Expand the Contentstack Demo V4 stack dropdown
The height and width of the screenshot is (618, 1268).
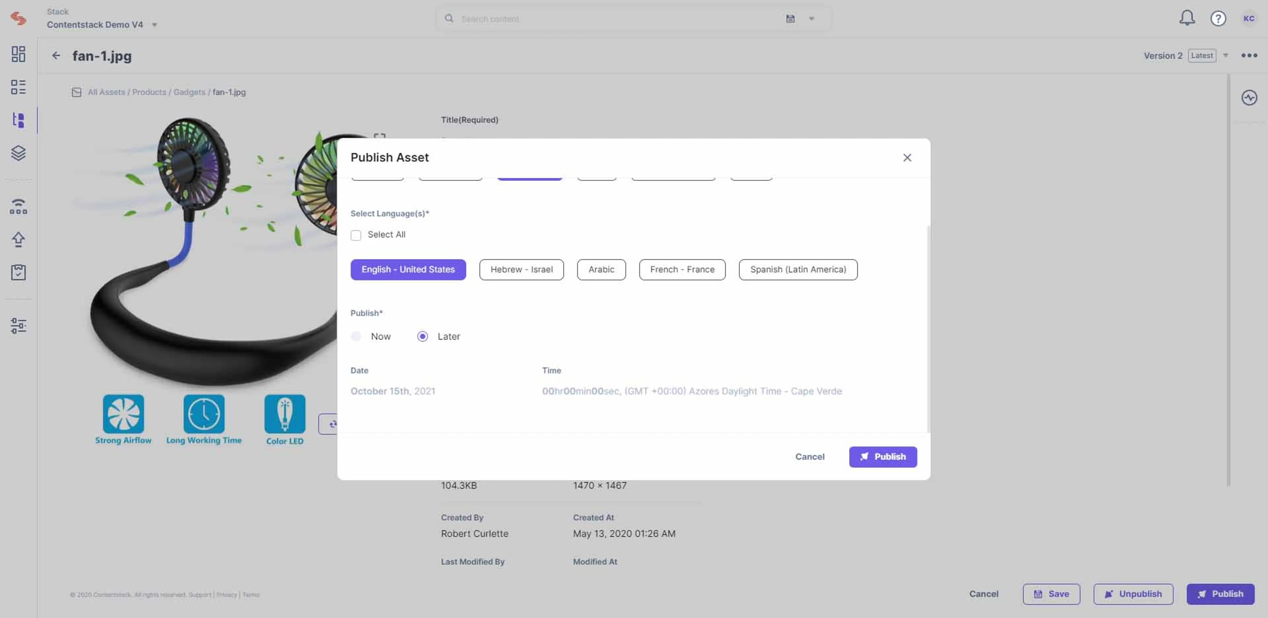(x=154, y=25)
